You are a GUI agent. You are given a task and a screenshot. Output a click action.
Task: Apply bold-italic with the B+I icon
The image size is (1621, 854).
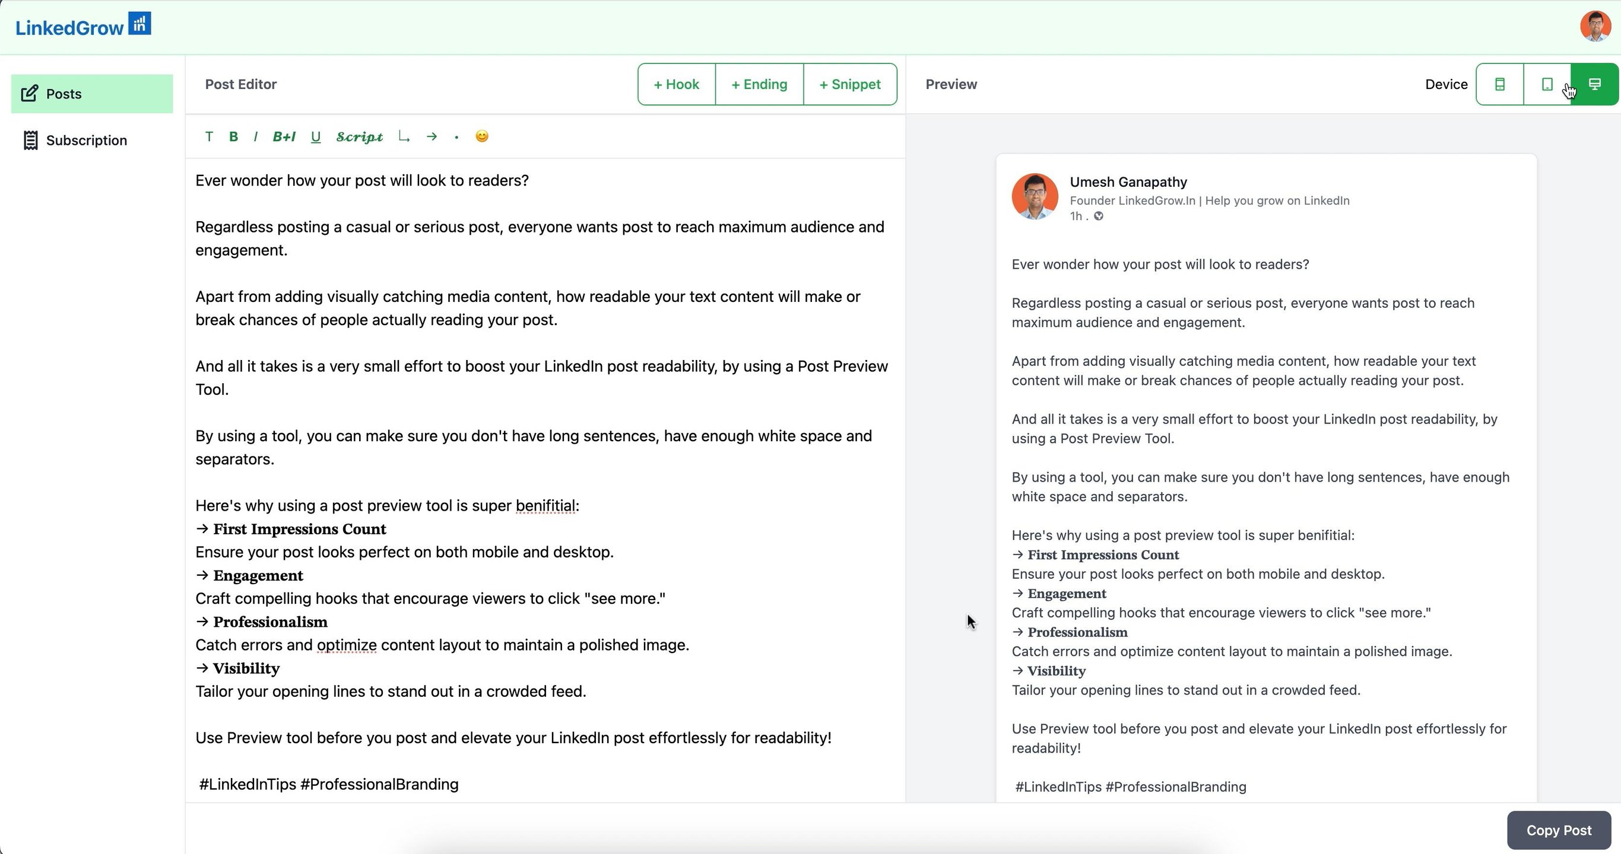284,136
